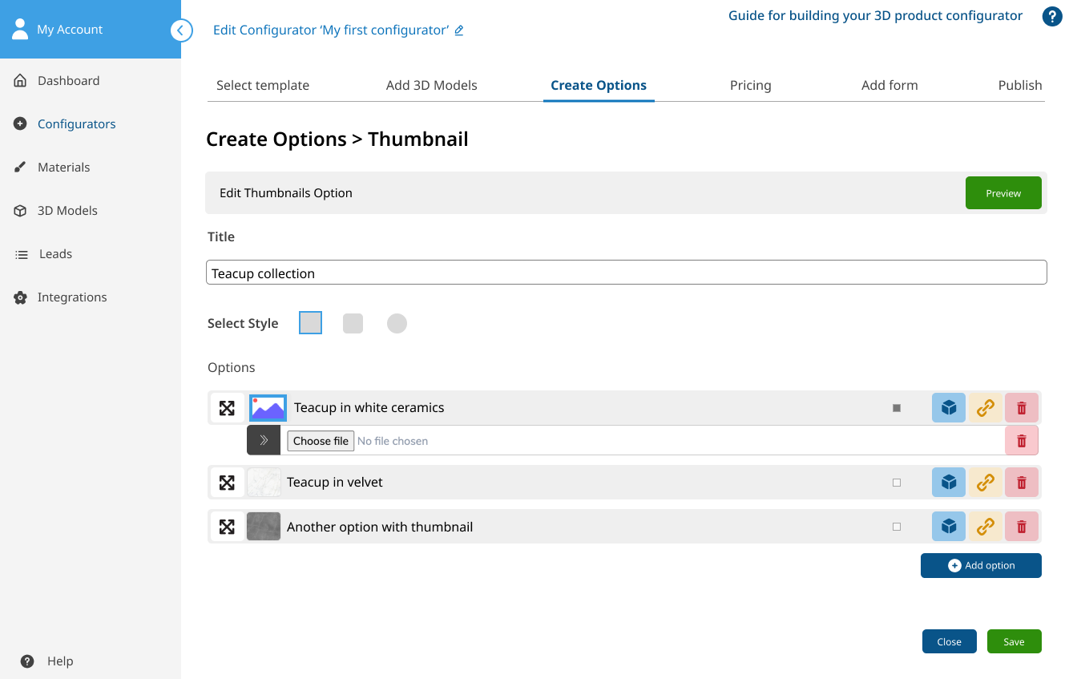Screen dimensions: 1069x679
Task: Open the Leads sidebar section
Action: [54, 253]
